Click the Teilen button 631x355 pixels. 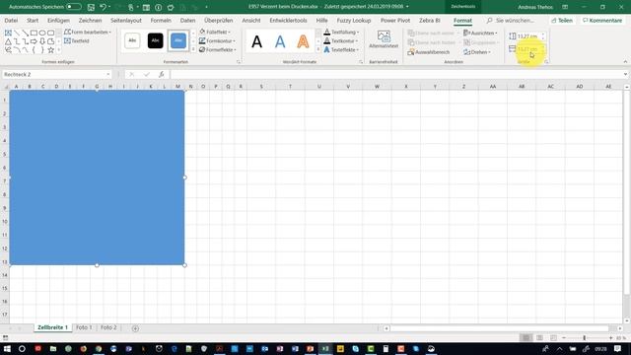pos(562,20)
